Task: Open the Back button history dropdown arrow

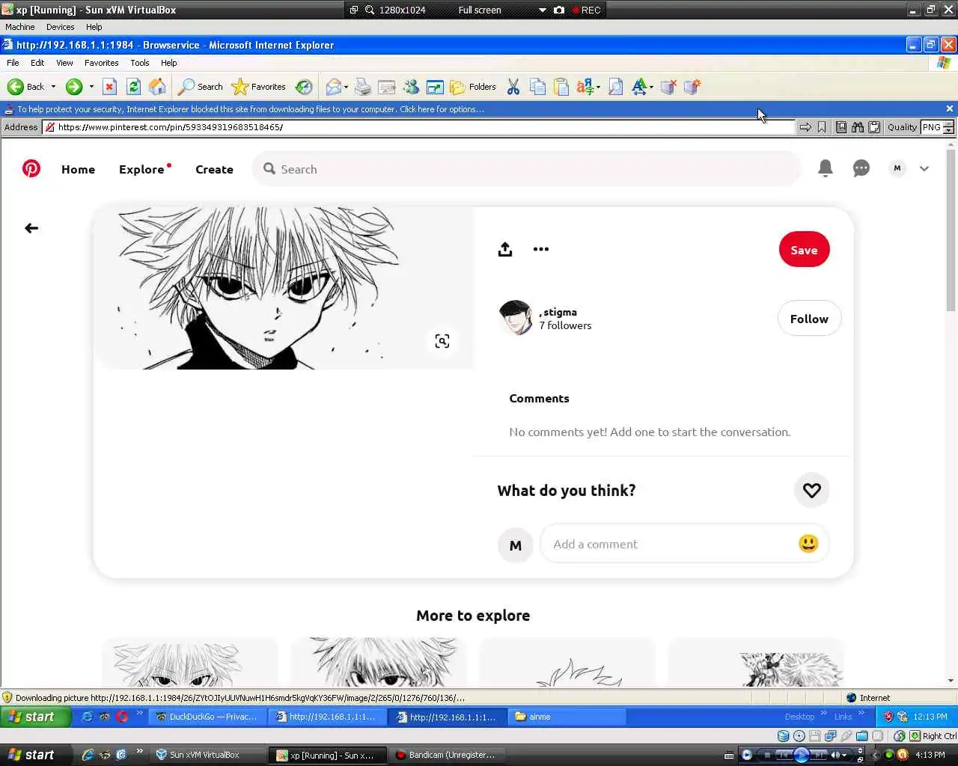Action: (53, 87)
